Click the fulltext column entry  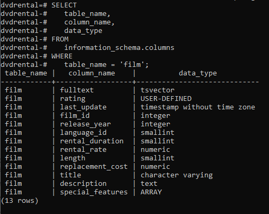pos(77,90)
